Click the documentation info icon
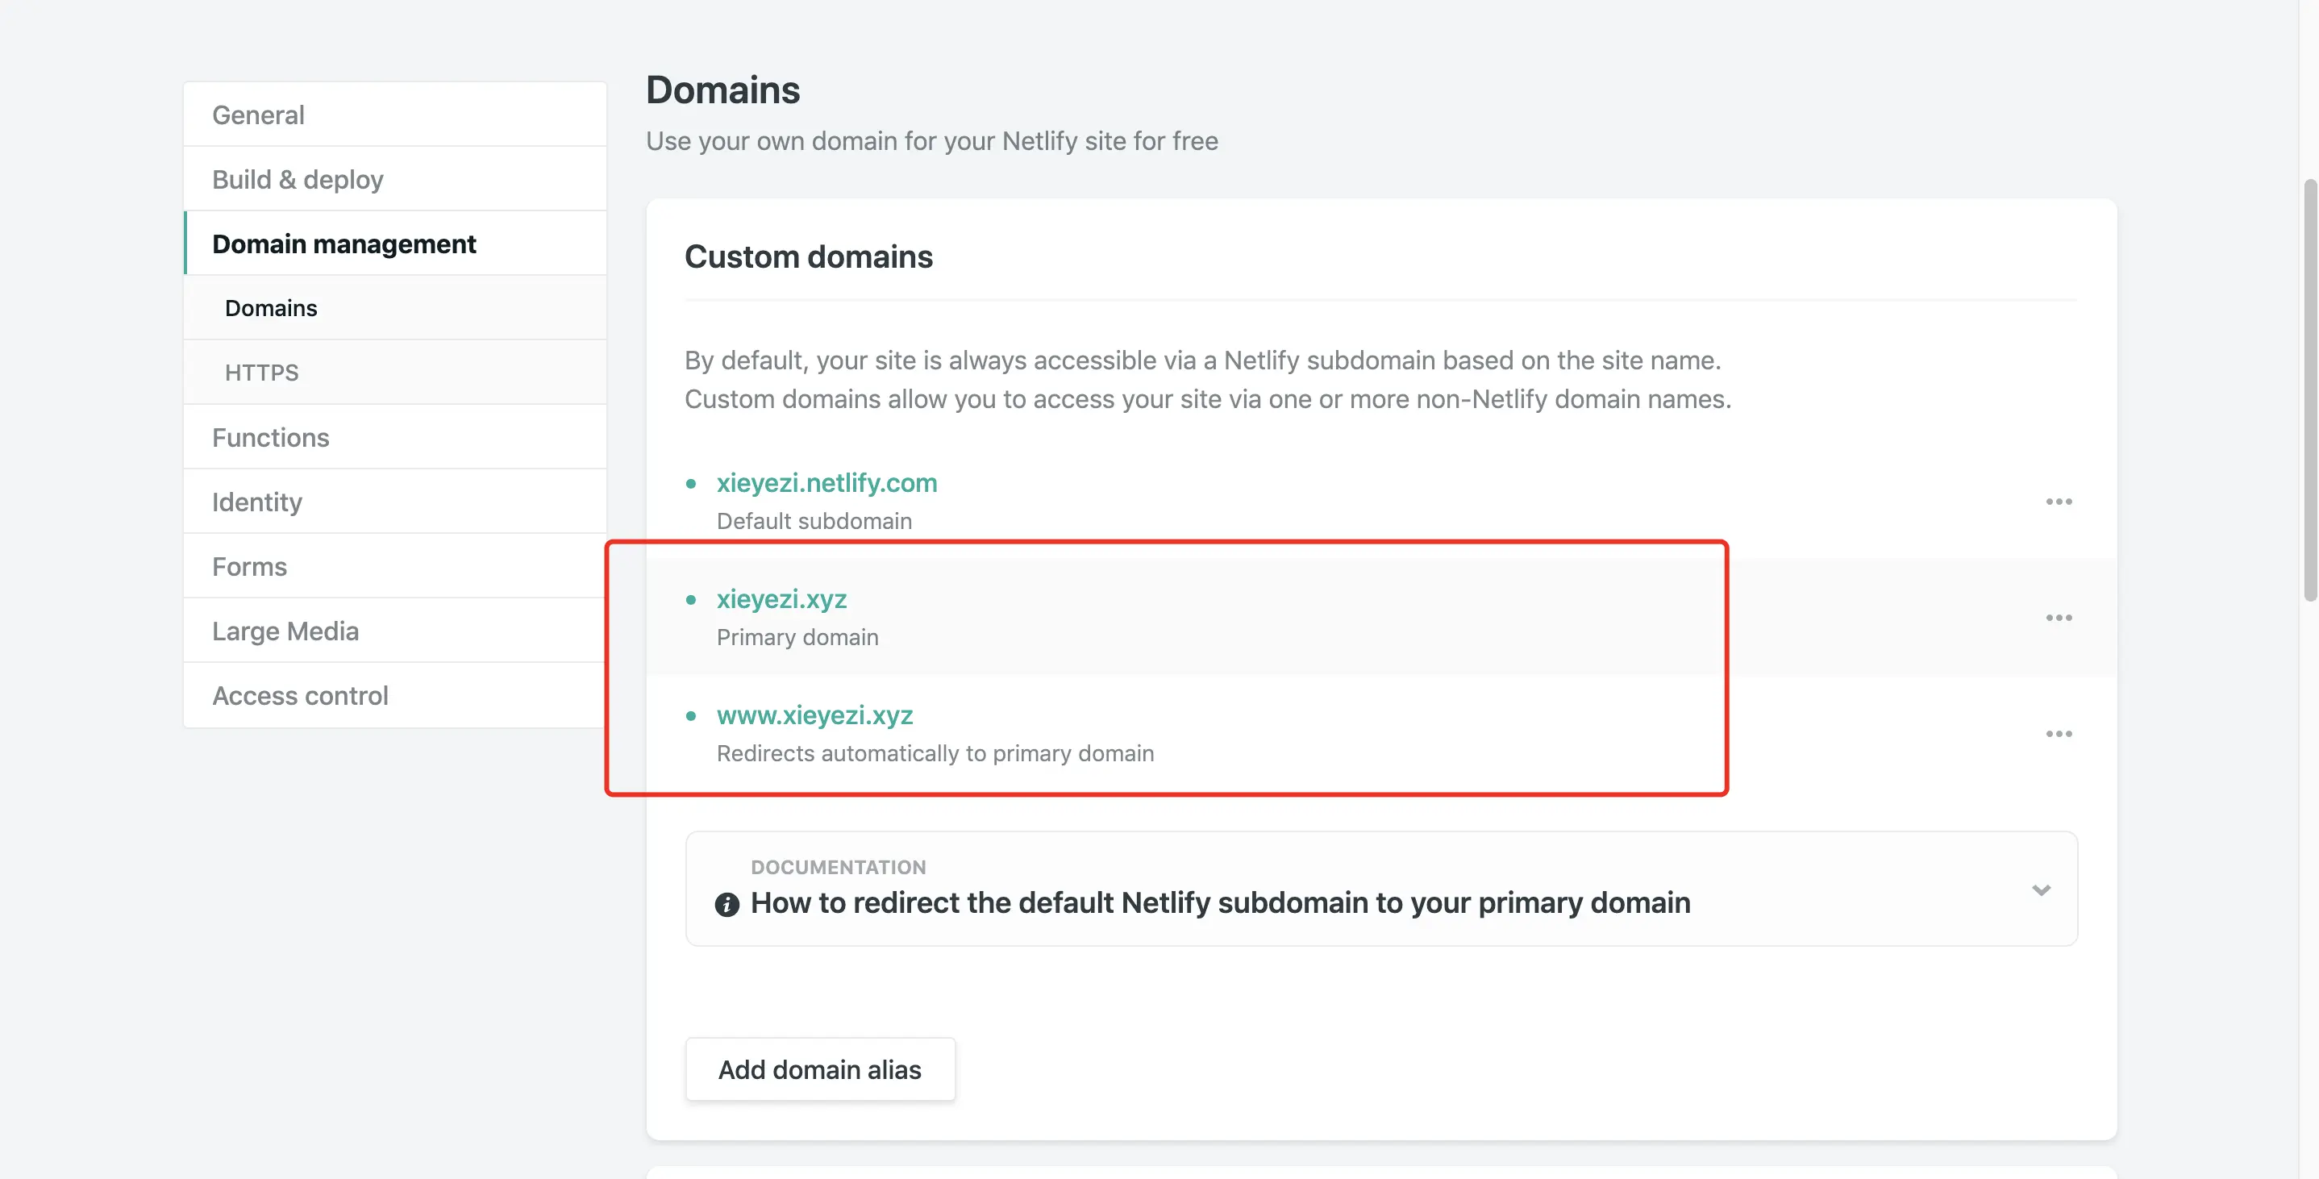This screenshot has width=2319, height=1179. click(x=727, y=903)
